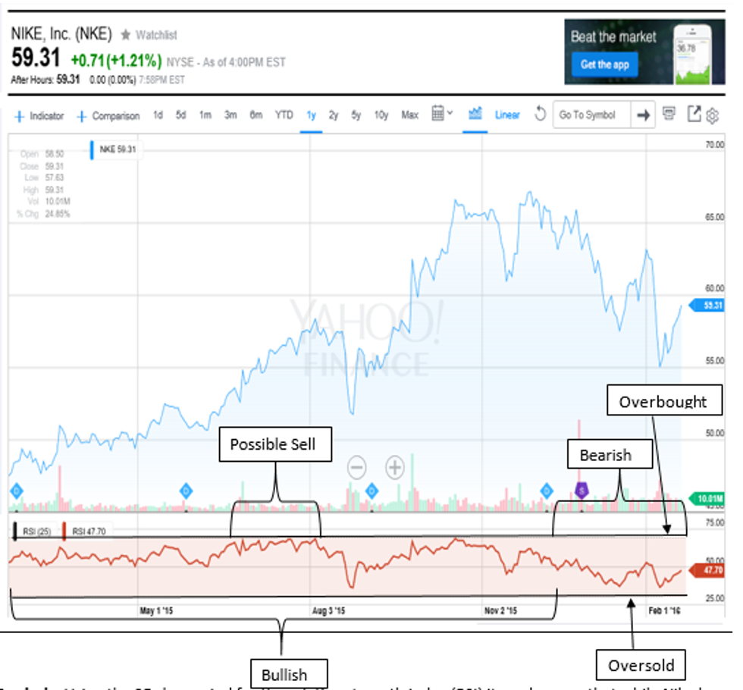
Task: Click the YTD range option
Action: click(x=284, y=115)
